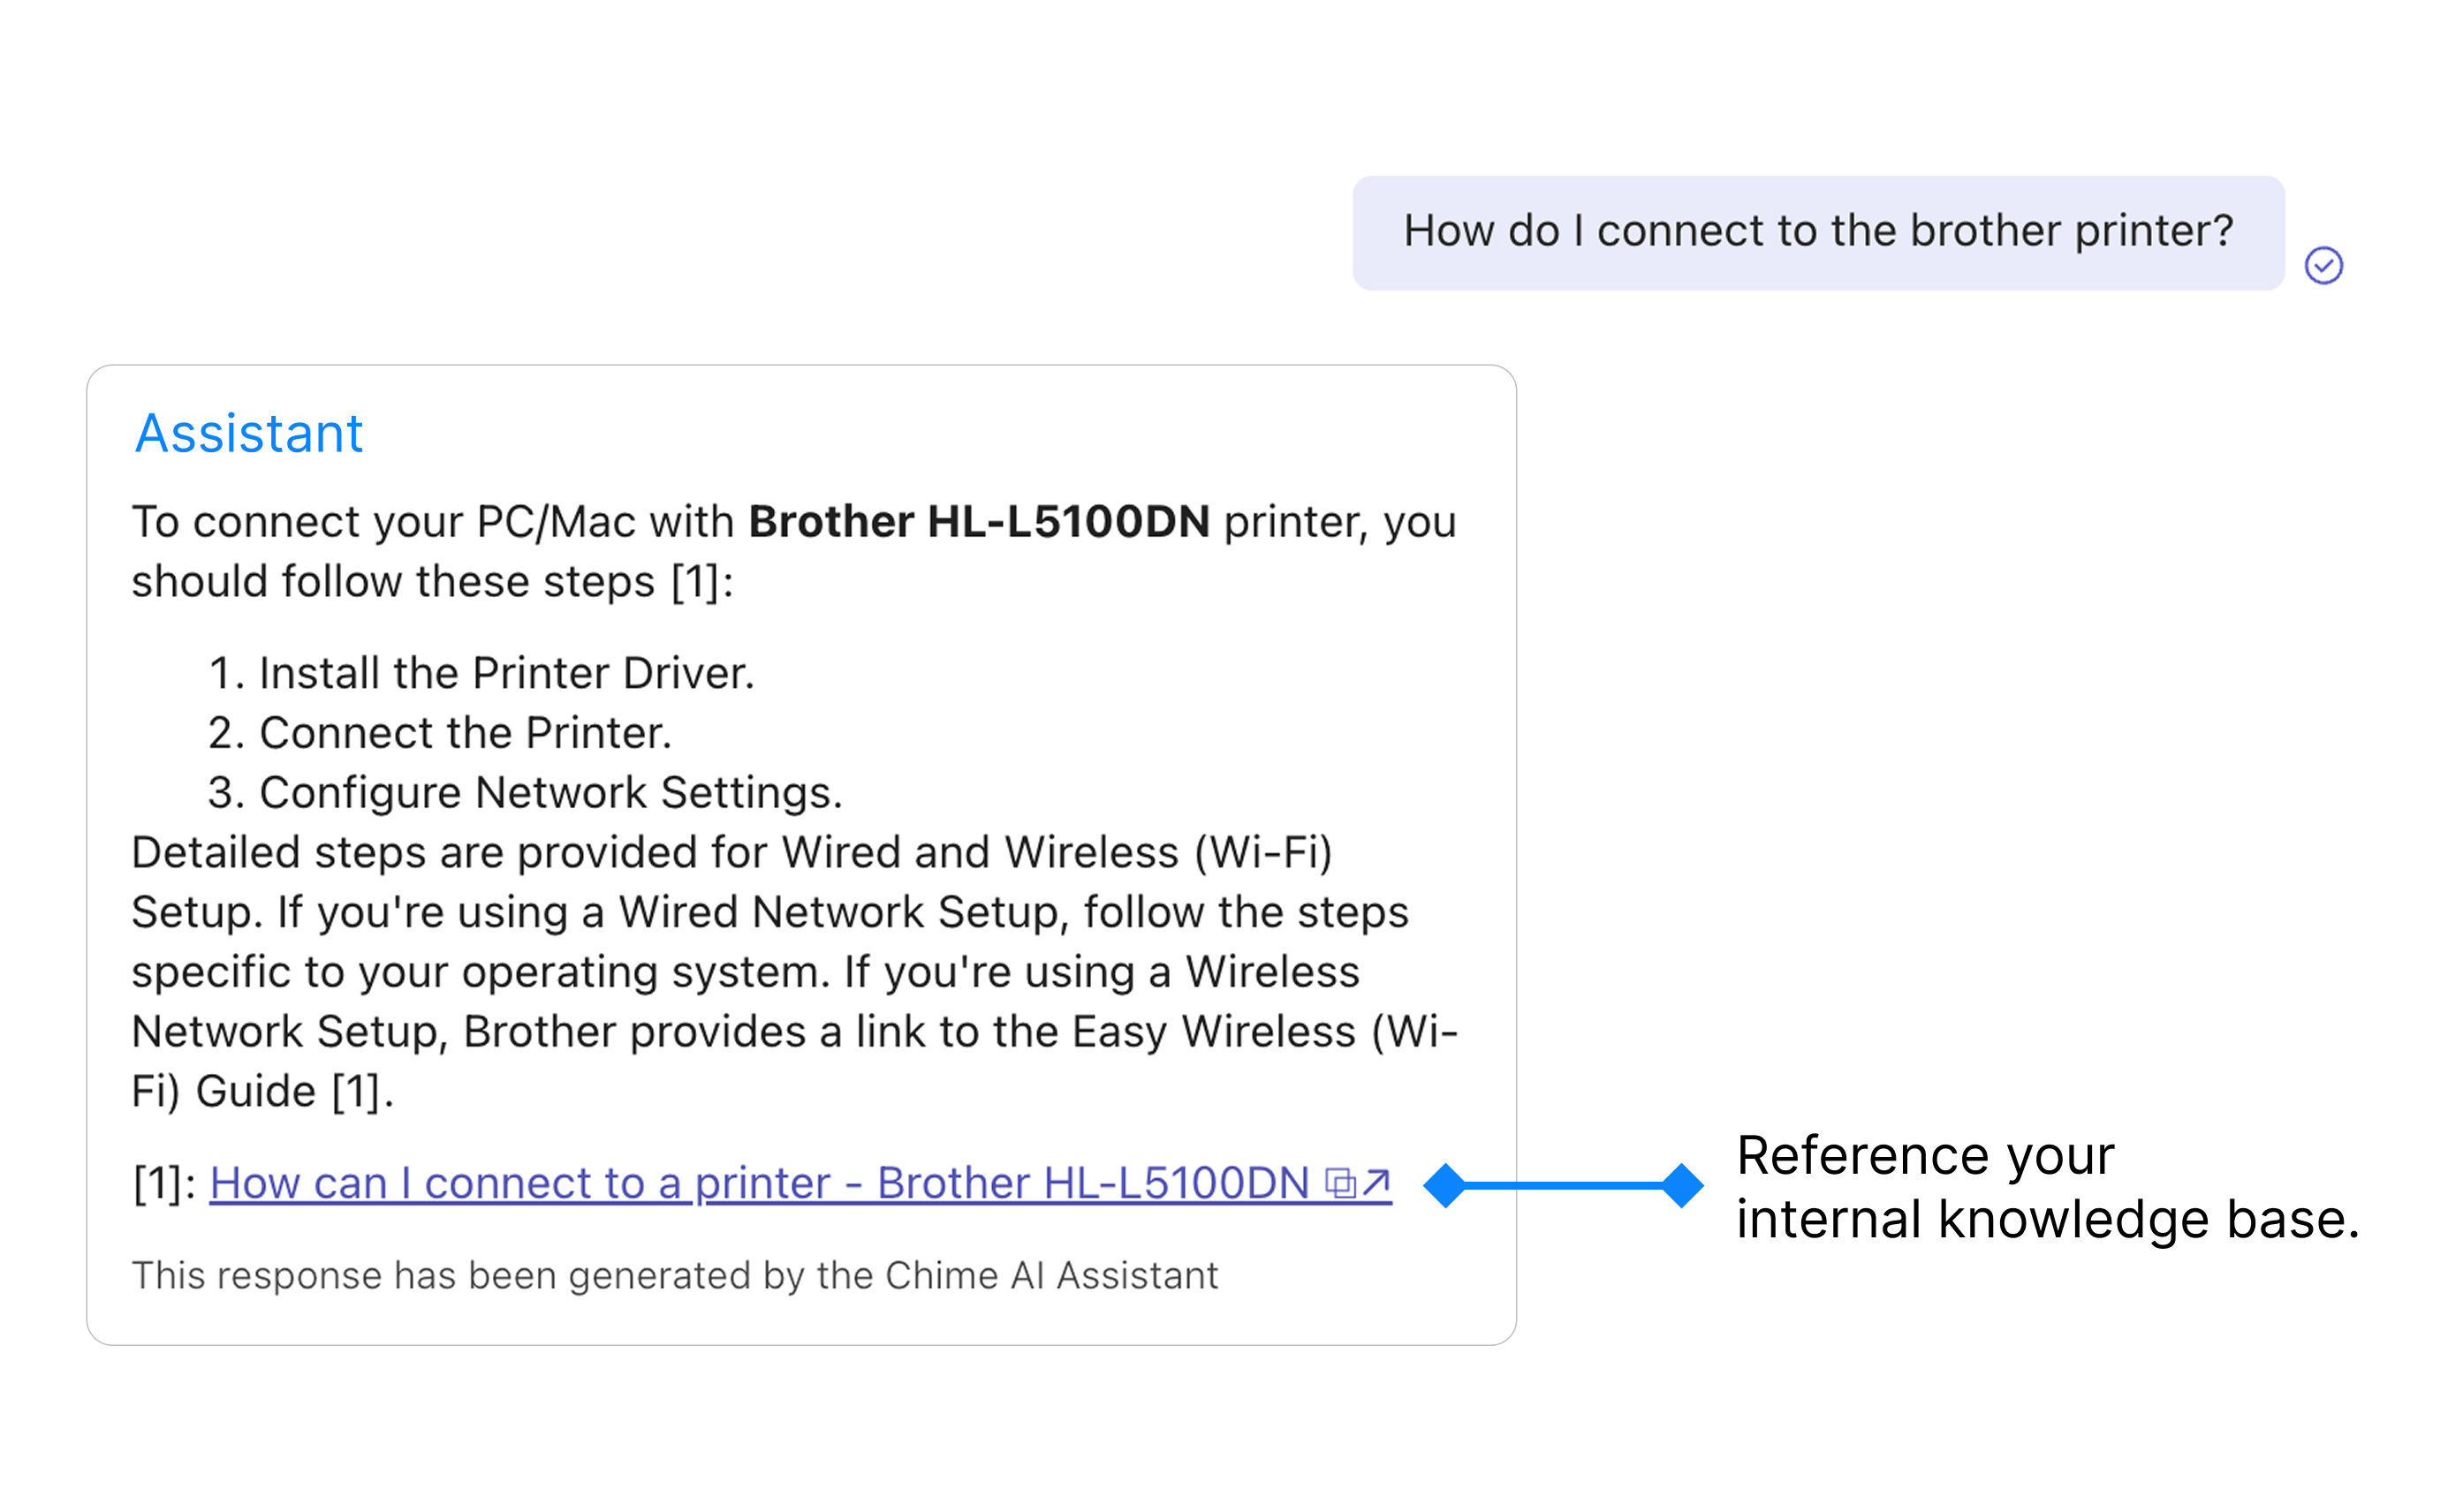Open the Brother HL-L5100DN knowledge base link

(760, 1184)
